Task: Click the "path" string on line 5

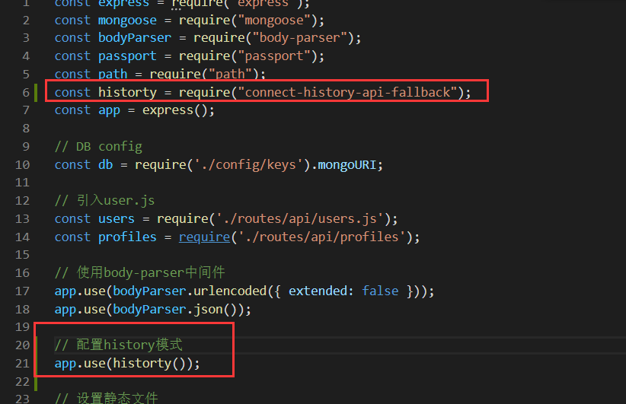Action: (230, 74)
